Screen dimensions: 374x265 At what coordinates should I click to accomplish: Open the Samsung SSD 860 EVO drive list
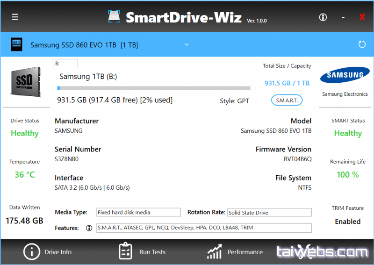tap(84, 45)
